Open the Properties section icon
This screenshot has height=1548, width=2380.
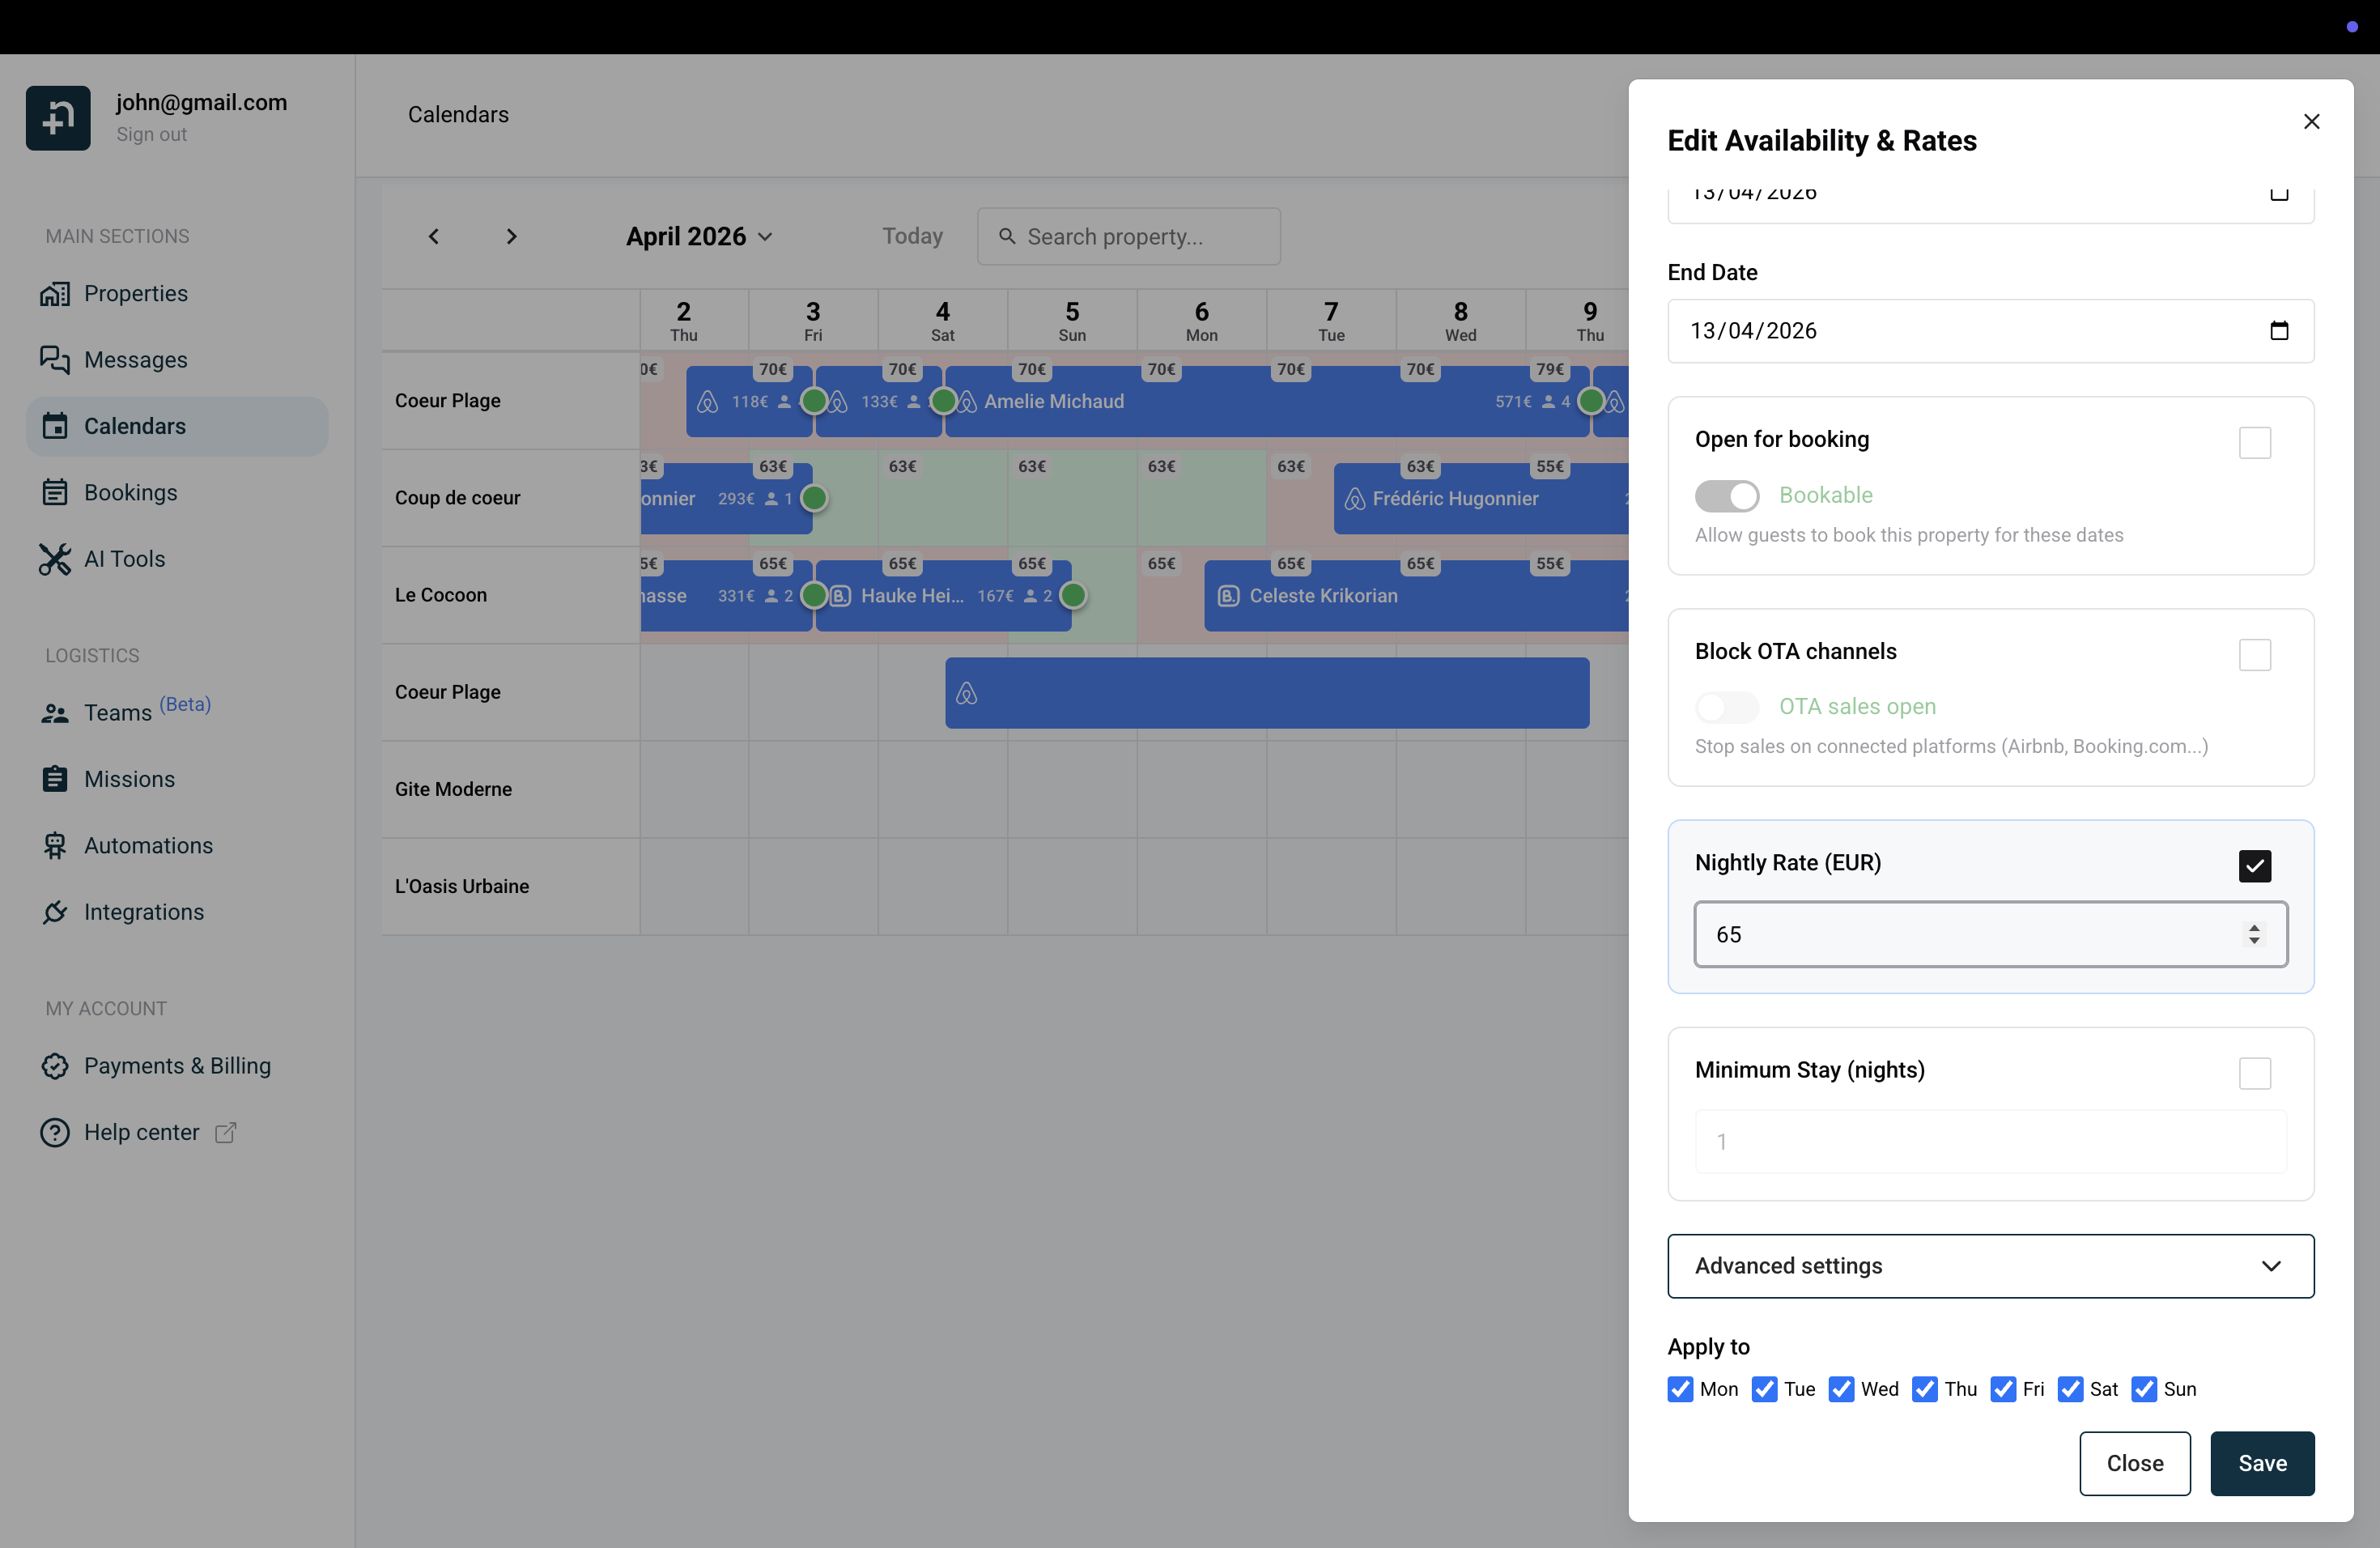click(x=56, y=293)
